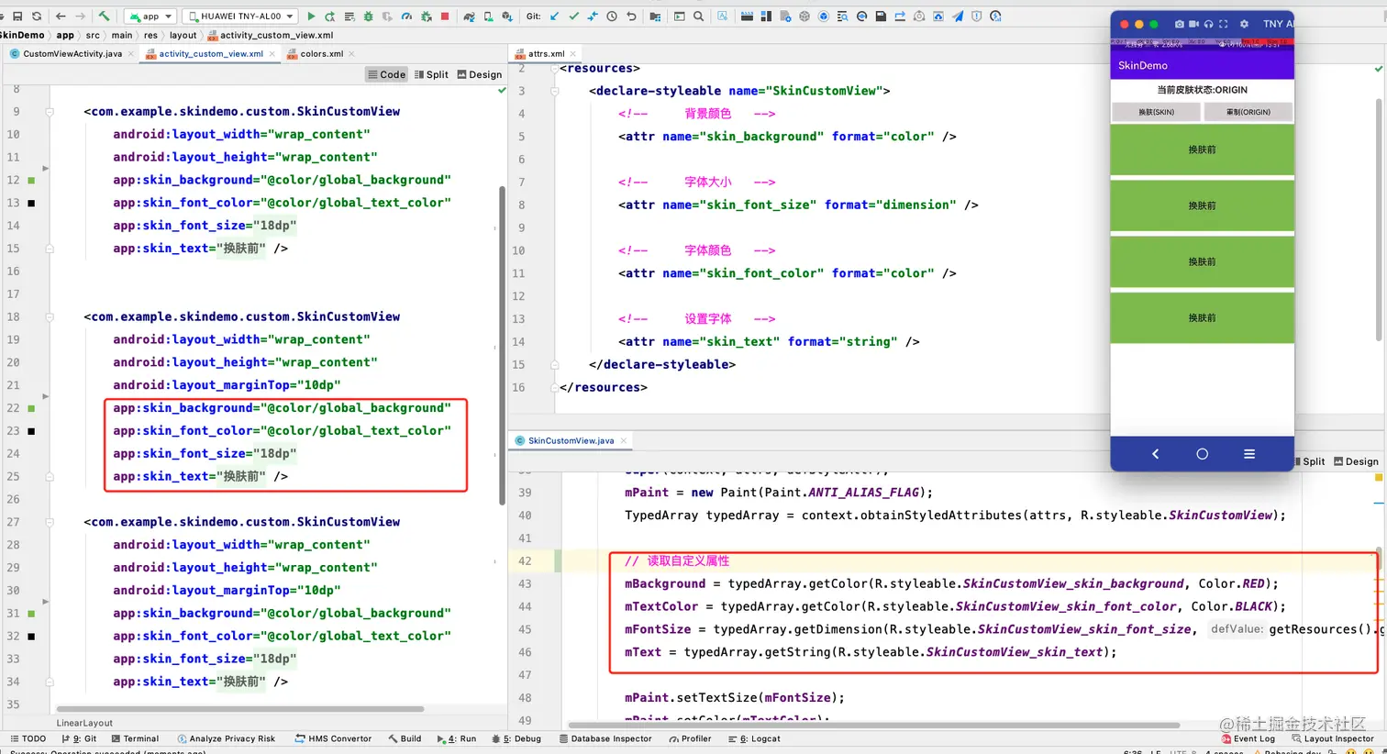Select the attrs.xml editor tab
1387x754 pixels.
click(546, 54)
